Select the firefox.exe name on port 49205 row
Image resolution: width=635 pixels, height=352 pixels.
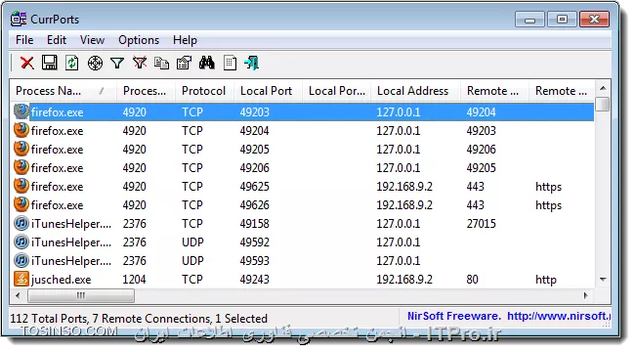[x=57, y=150]
